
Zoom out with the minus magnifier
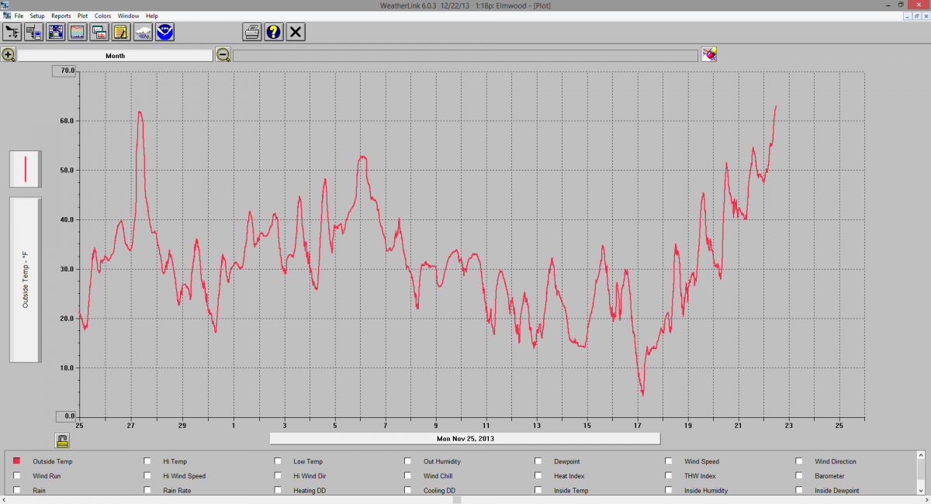point(223,55)
